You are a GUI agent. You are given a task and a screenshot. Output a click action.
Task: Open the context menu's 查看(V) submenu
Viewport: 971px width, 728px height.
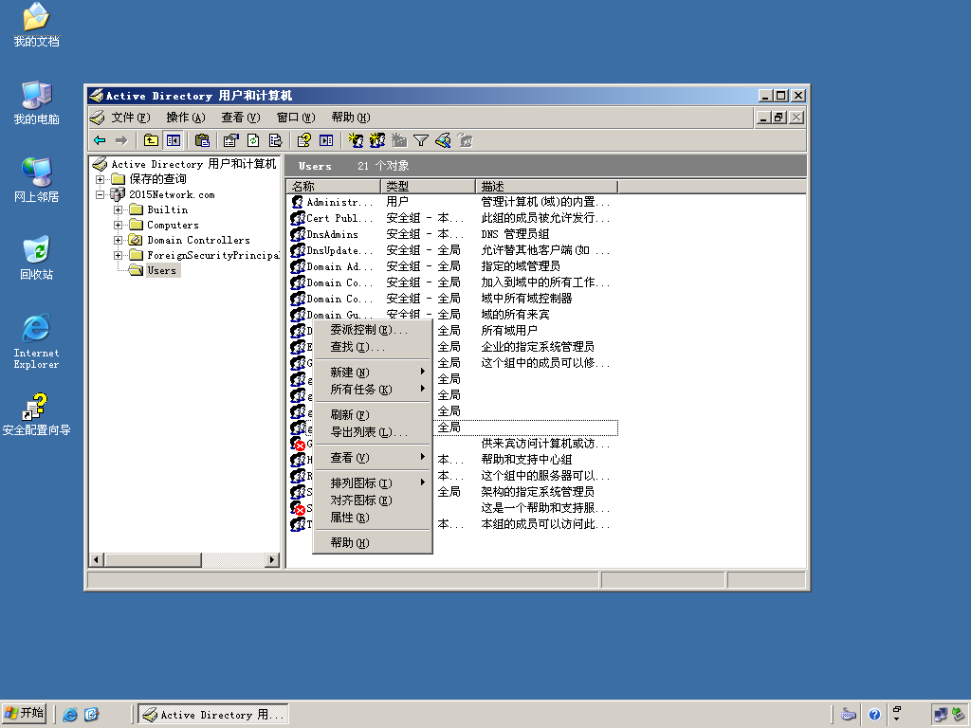pyautogui.click(x=372, y=458)
